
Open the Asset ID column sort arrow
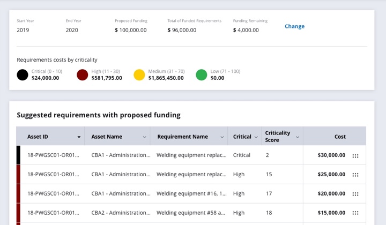click(79, 137)
